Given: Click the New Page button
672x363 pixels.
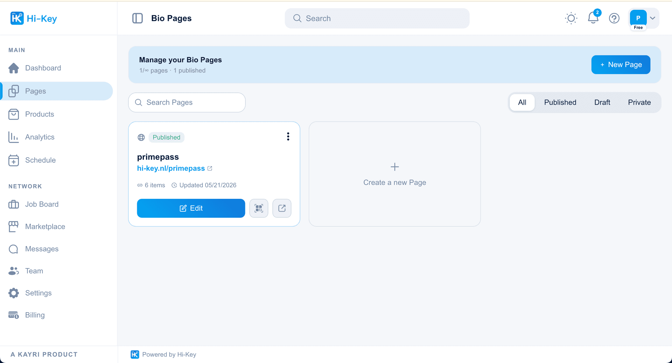Looking at the screenshot, I should pyautogui.click(x=621, y=64).
